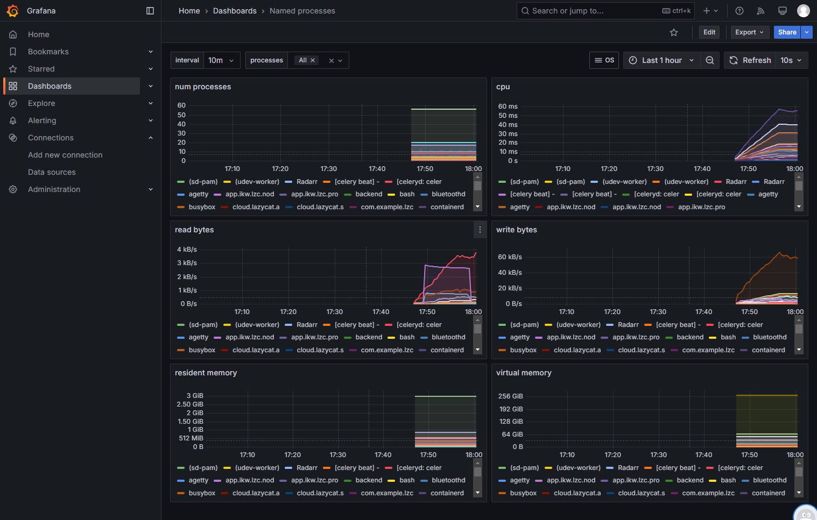Click the user avatar profile icon
Screen dimensions: 817x520
coord(804,11)
